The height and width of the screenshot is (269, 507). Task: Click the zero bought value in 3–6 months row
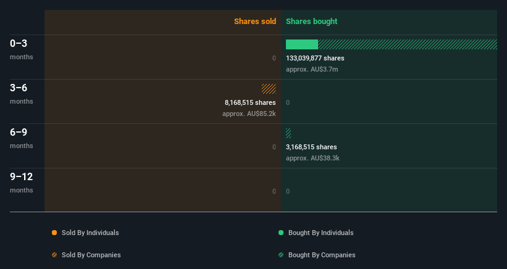(288, 102)
